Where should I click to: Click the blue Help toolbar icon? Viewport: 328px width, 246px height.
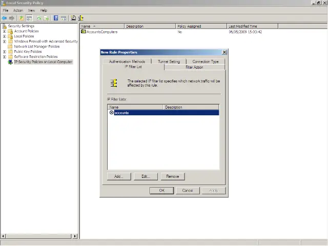56,18
